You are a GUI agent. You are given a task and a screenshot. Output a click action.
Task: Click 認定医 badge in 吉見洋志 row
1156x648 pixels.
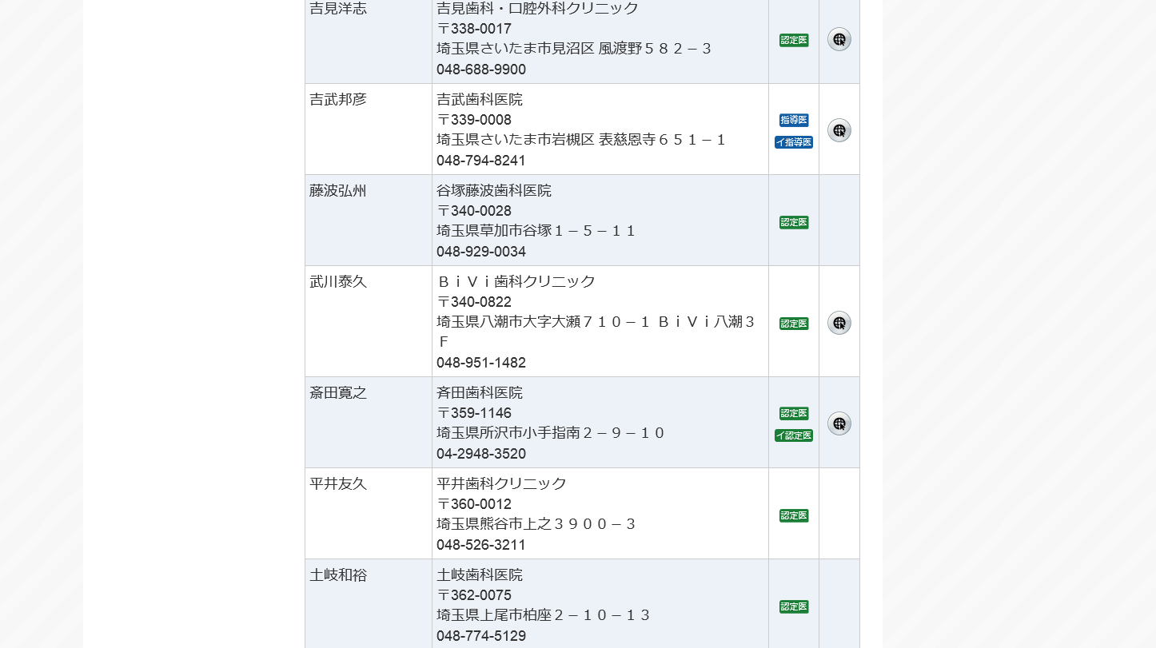[x=794, y=40]
